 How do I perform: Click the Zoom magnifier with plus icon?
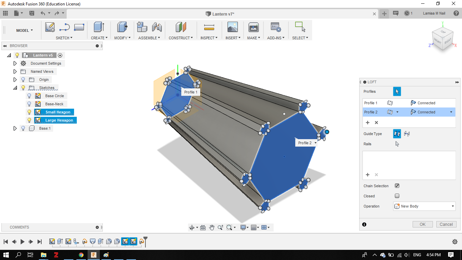pyautogui.click(x=221, y=227)
